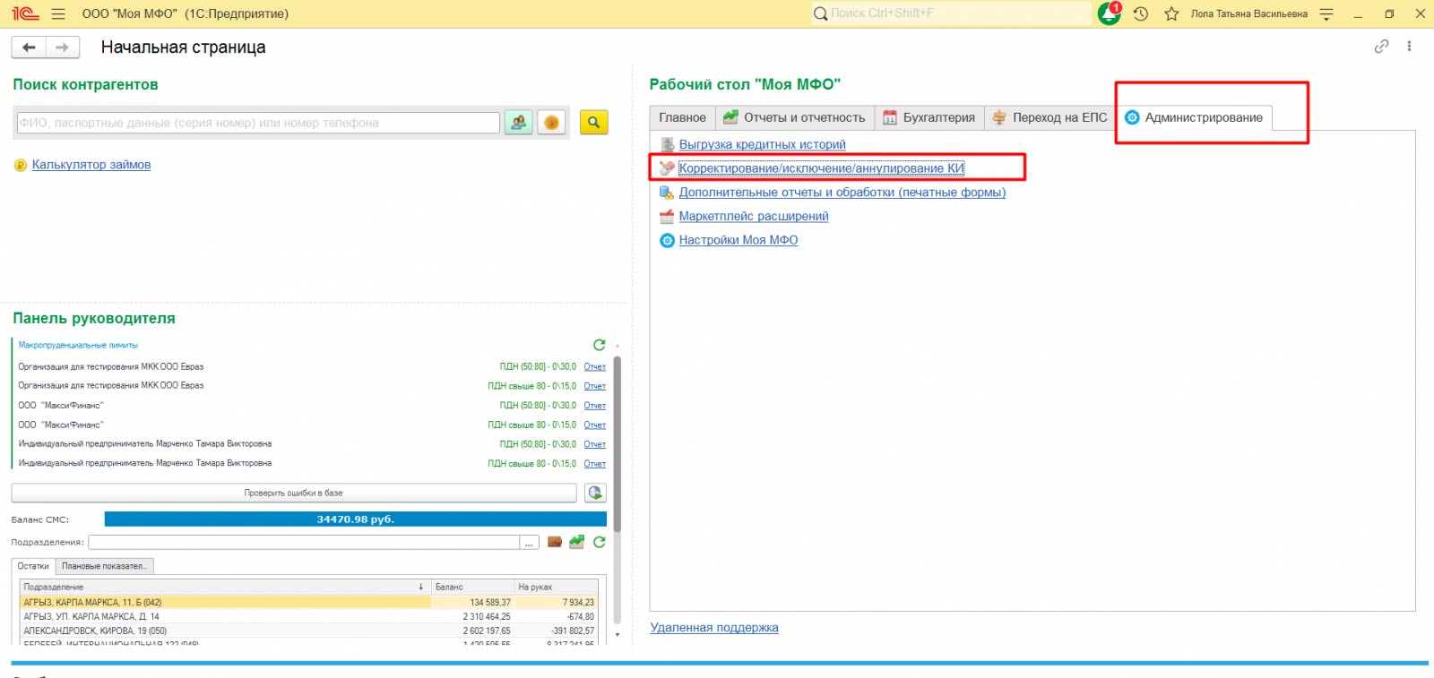Click the На руках column header

click(556, 587)
